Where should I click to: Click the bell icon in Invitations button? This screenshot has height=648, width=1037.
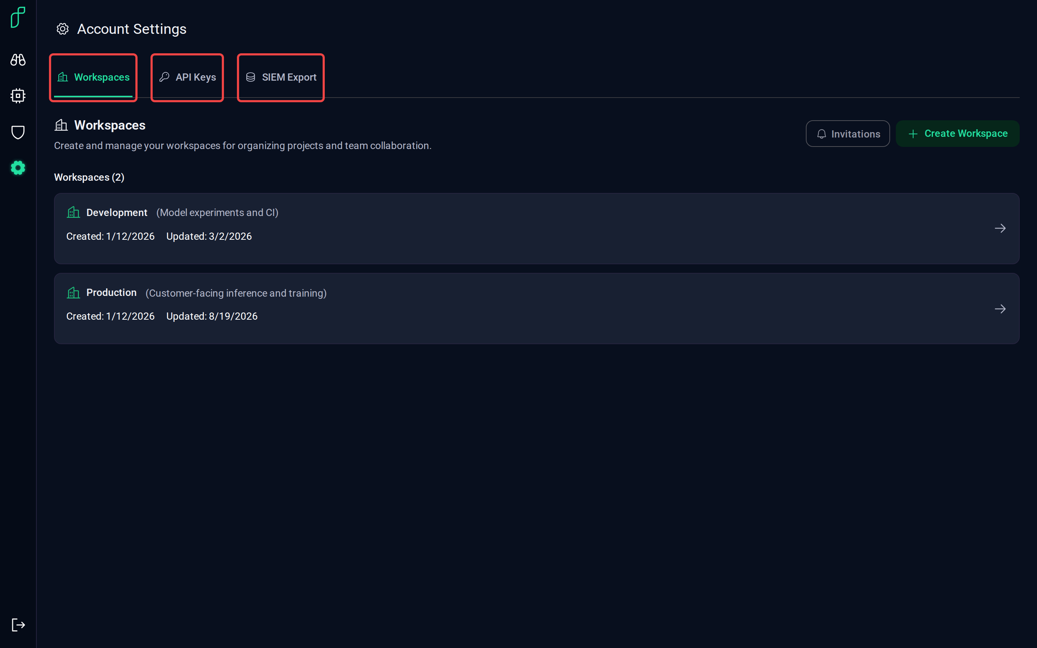pyautogui.click(x=821, y=134)
